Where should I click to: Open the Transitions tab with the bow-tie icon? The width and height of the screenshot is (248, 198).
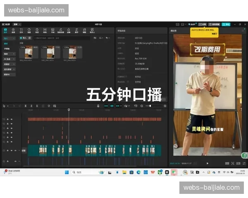click(x=45, y=31)
